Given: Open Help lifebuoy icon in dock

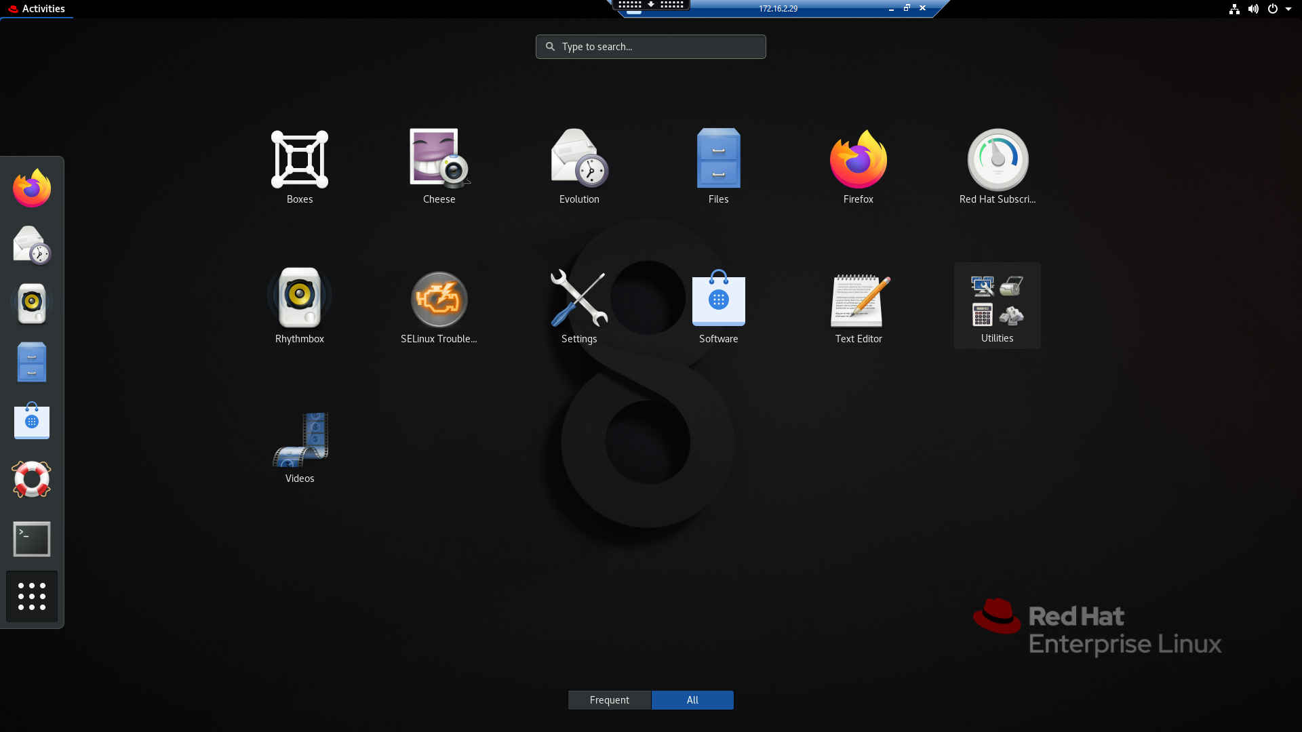Looking at the screenshot, I should click(32, 479).
